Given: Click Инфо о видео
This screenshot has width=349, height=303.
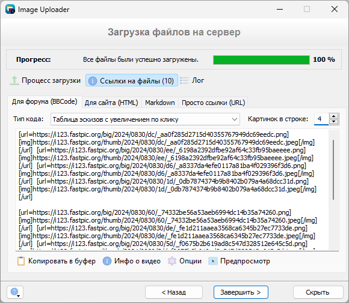Looking at the screenshot, I should point(132,261).
